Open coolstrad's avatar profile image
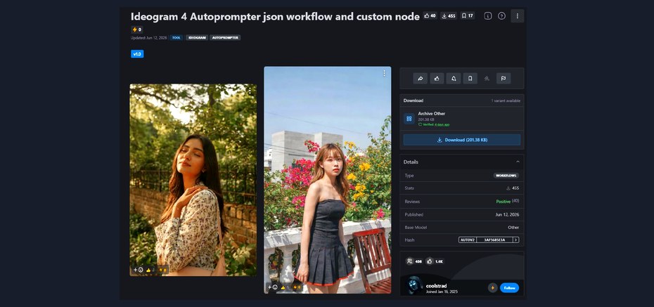This screenshot has height=307, width=654. [415, 286]
